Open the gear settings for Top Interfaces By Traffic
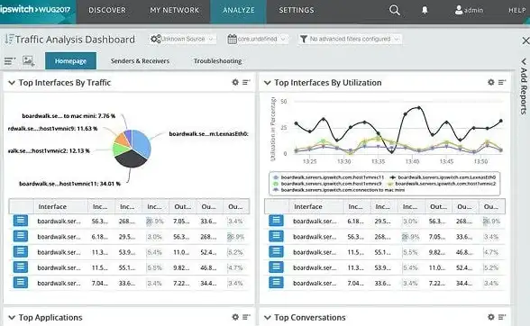The image size is (530, 326). (x=235, y=82)
